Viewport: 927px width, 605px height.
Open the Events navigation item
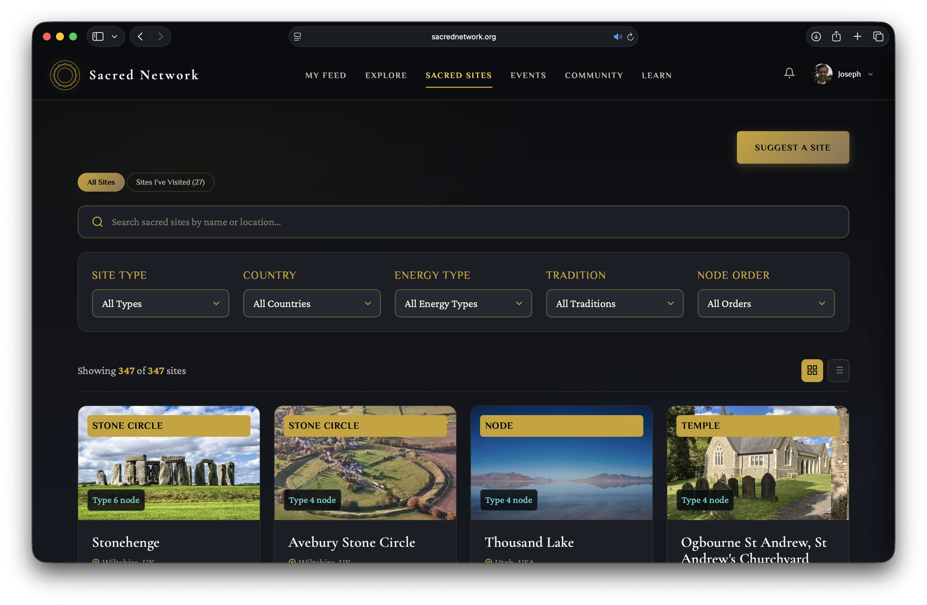[528, 76]
